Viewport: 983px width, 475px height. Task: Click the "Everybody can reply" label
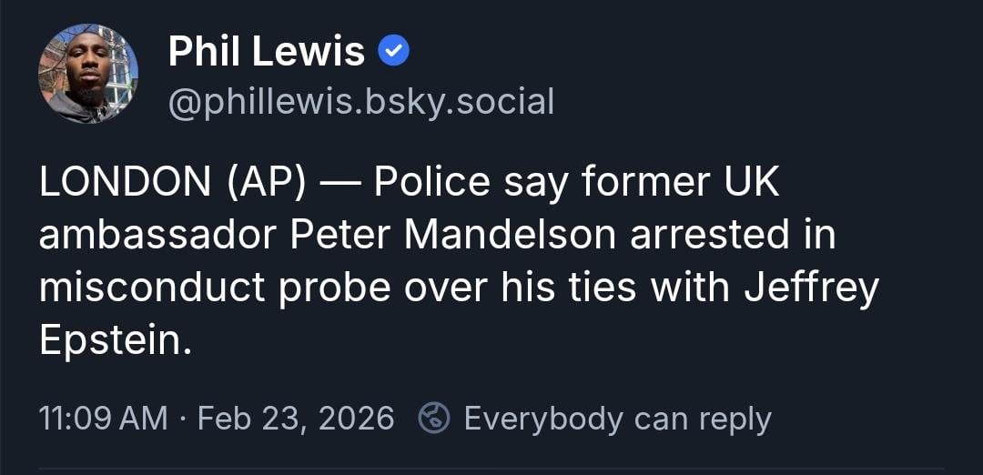point(617,419)
